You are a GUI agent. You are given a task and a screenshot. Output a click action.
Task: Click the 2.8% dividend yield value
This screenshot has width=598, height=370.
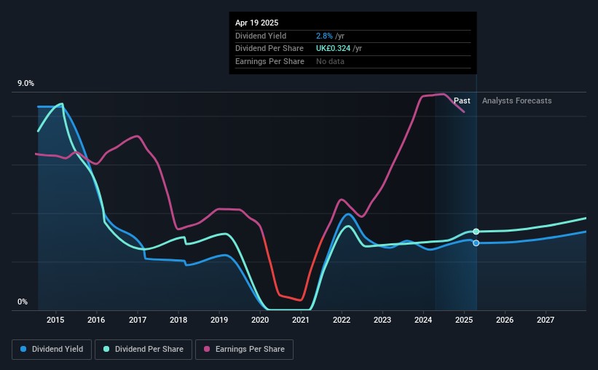point(325,36)
